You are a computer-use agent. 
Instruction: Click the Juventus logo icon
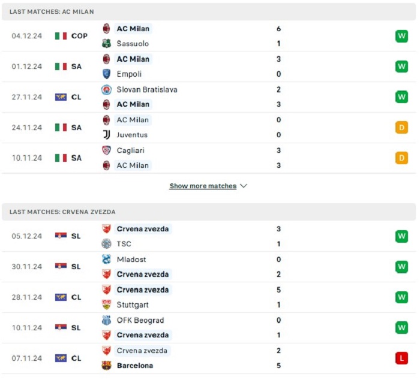click(x=106, y=135)
